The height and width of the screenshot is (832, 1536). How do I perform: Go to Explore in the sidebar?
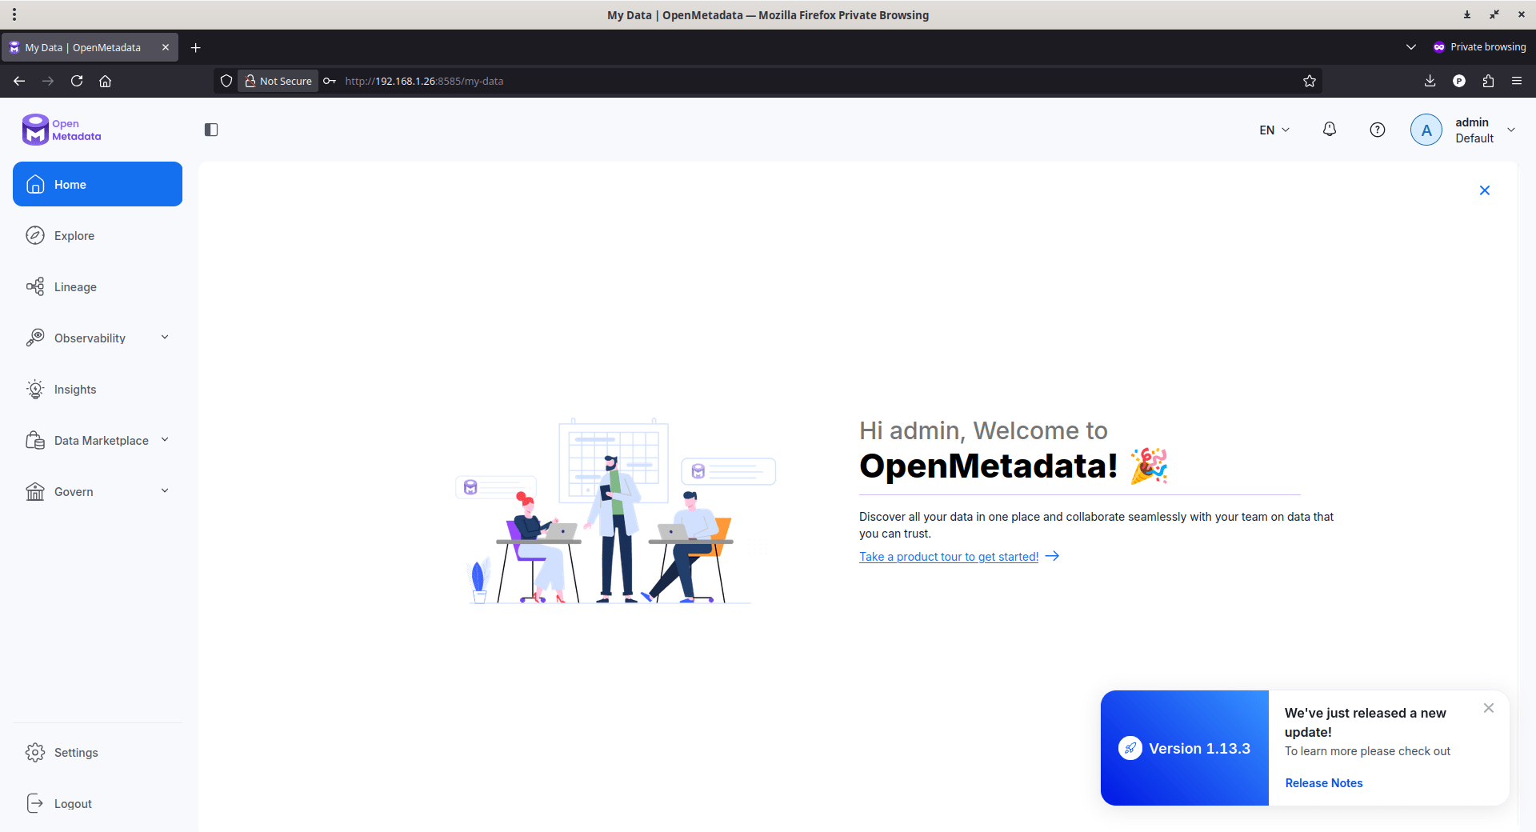[98, 235]
